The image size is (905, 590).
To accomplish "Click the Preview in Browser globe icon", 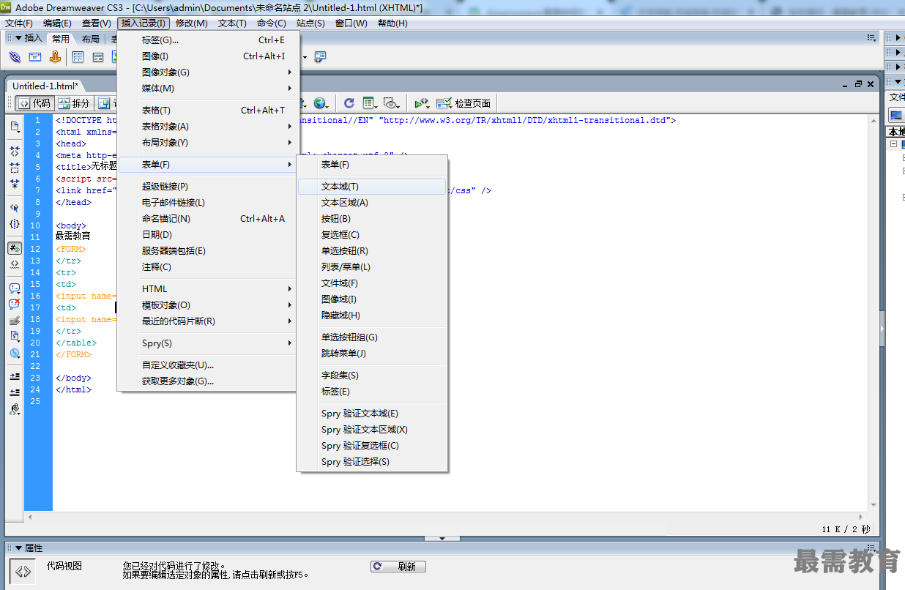I will coord(321,103).
